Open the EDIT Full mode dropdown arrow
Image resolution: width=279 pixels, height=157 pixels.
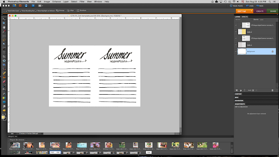251,11
